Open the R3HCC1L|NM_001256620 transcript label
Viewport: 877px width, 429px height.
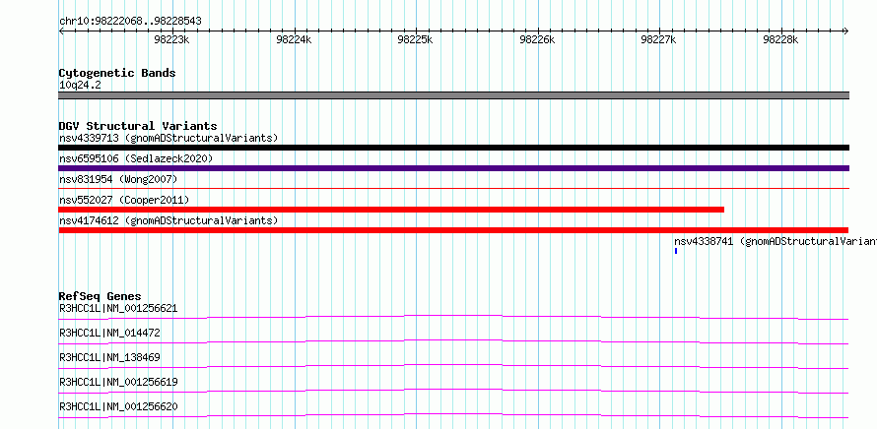click(118, 406)
